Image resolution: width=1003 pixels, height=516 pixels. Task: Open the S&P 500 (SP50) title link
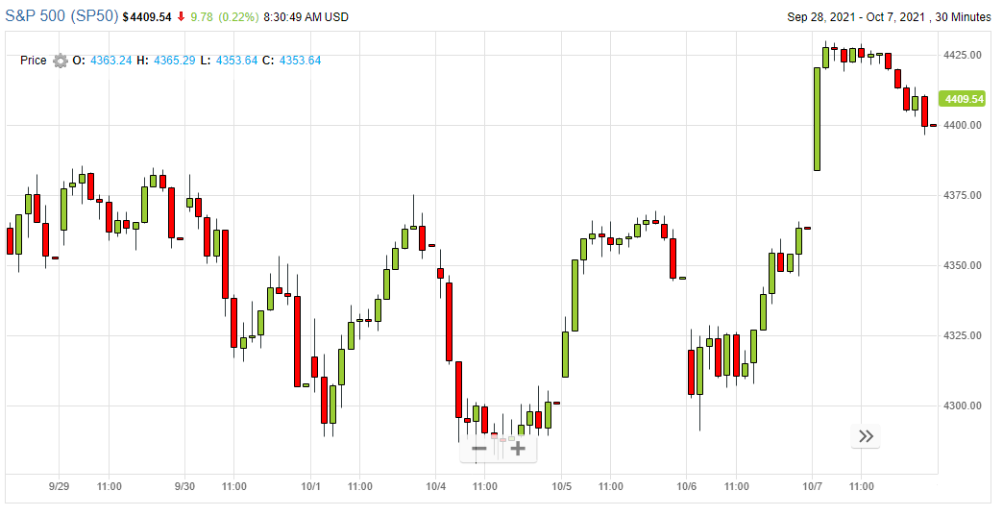click(61, 16)
